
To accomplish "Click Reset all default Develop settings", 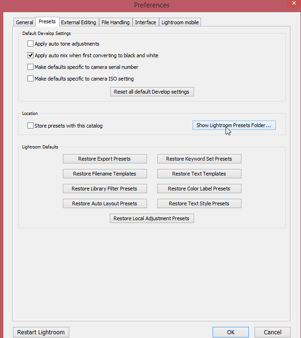I will (x=152, y=92).
